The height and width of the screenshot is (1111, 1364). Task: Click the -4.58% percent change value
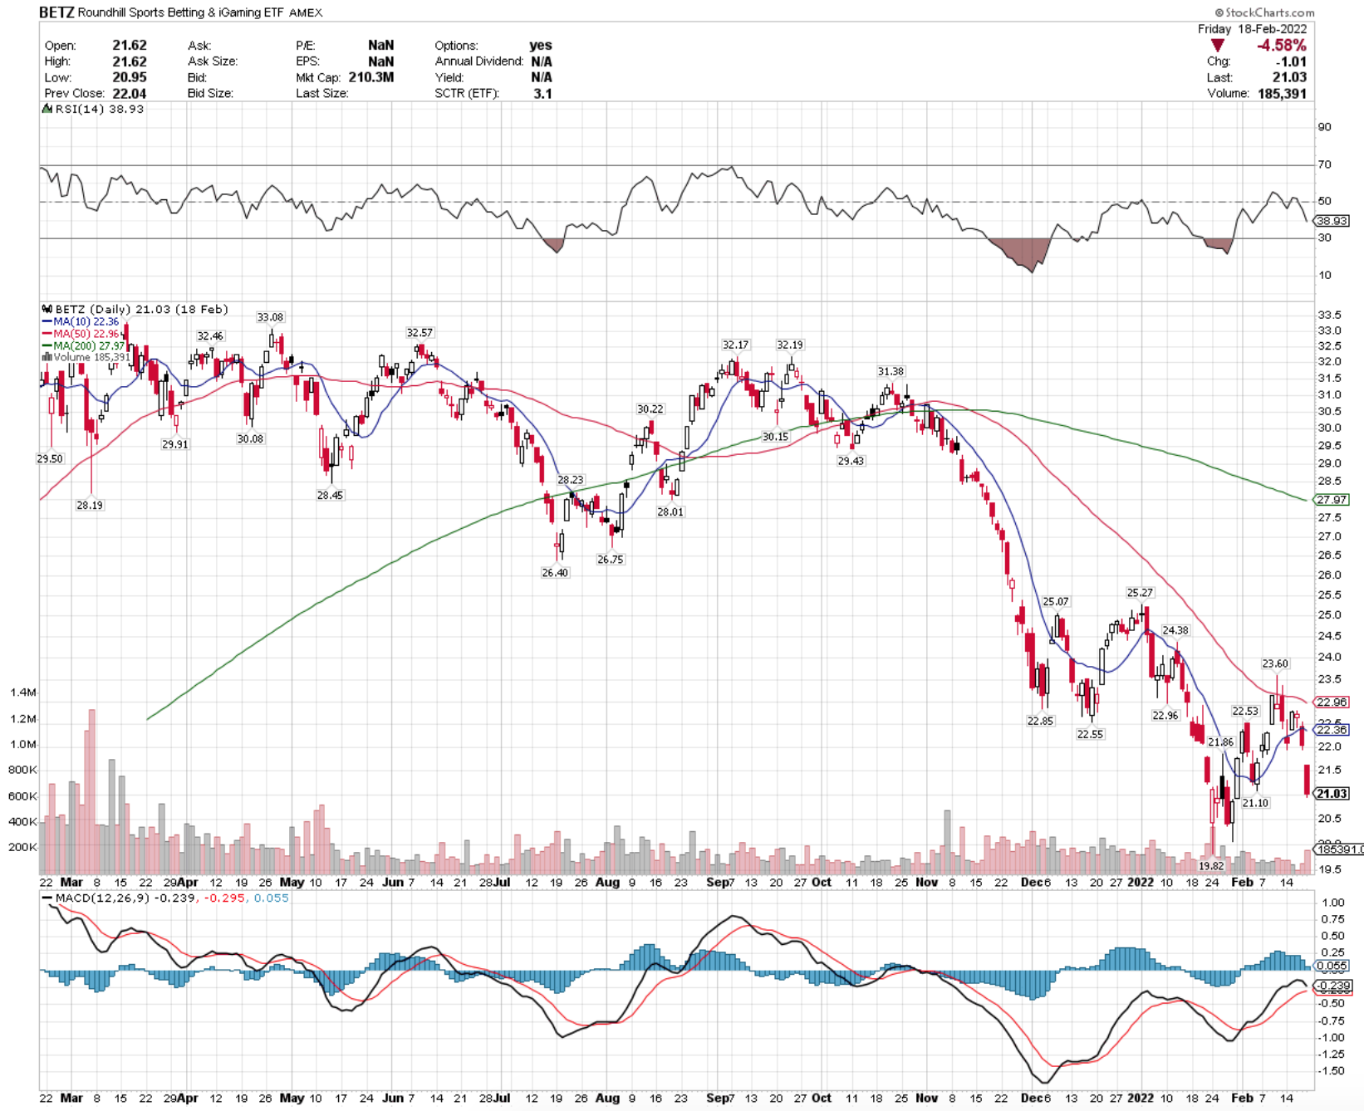(x=1282, y=46)
